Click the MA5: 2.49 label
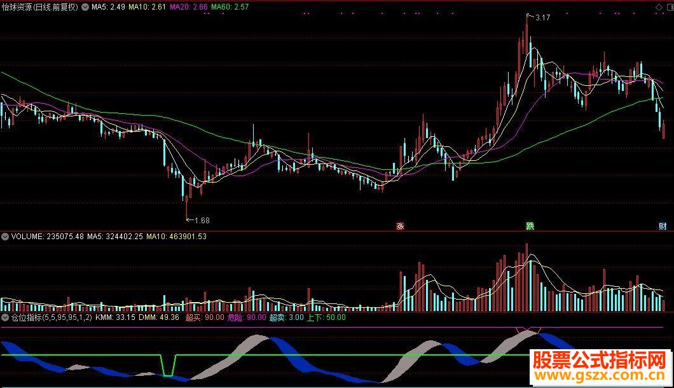This screenshot has height=388, width=674. point(108,7)
